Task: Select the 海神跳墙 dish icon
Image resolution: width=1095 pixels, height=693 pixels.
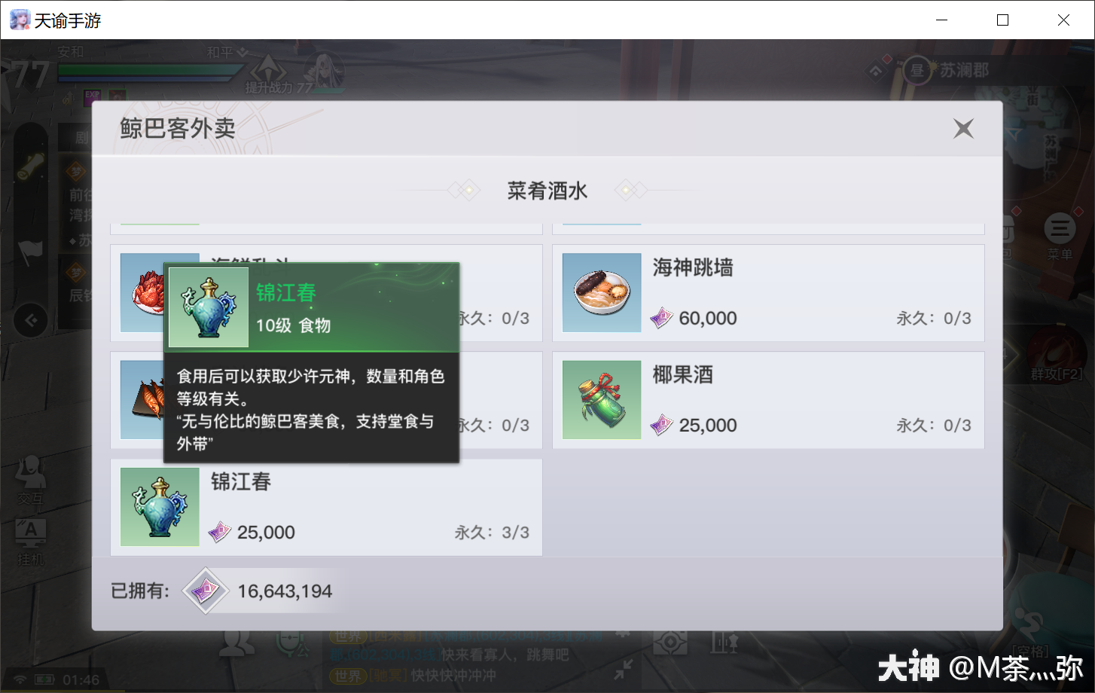Action: click(602, 293)
